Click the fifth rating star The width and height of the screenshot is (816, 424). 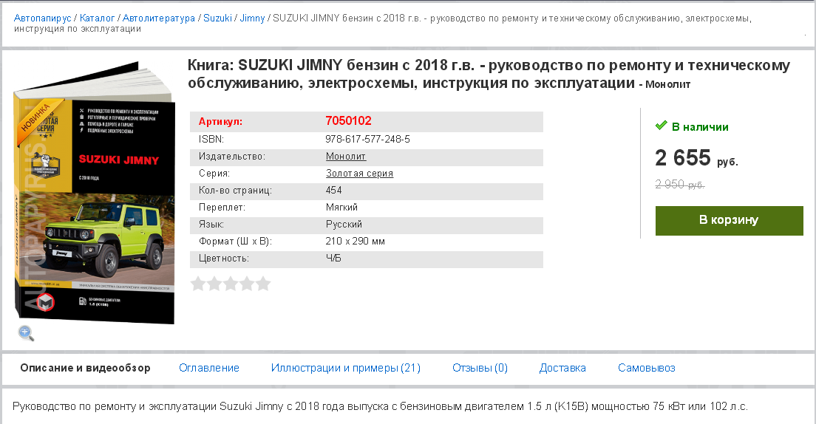pos(263,284)
